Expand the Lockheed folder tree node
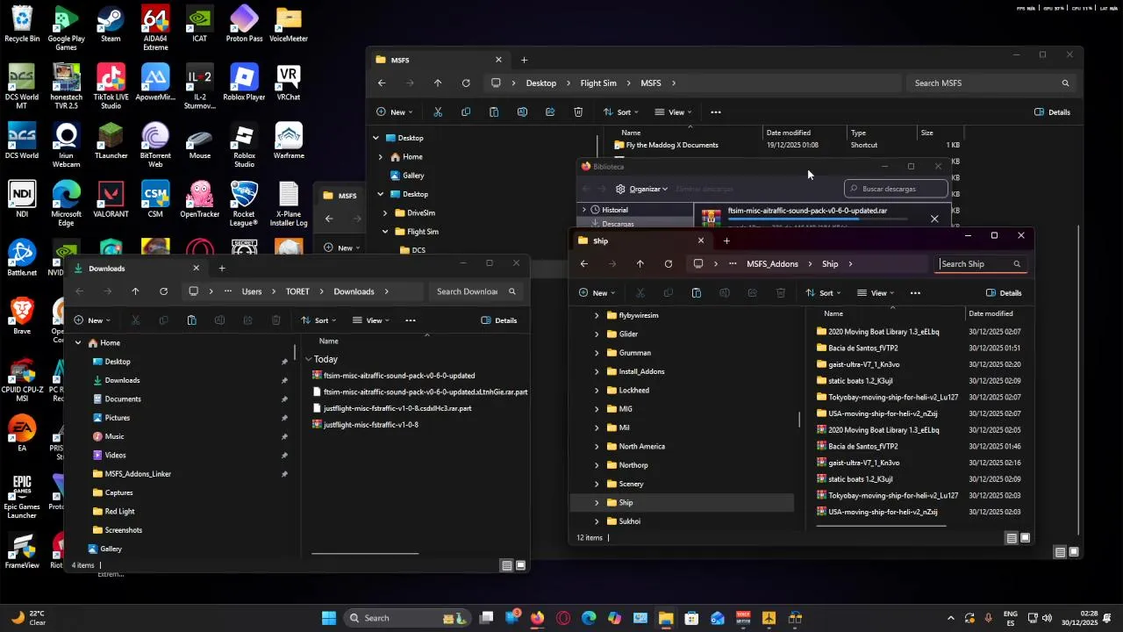1123x632 pixels. click(597, 391)
